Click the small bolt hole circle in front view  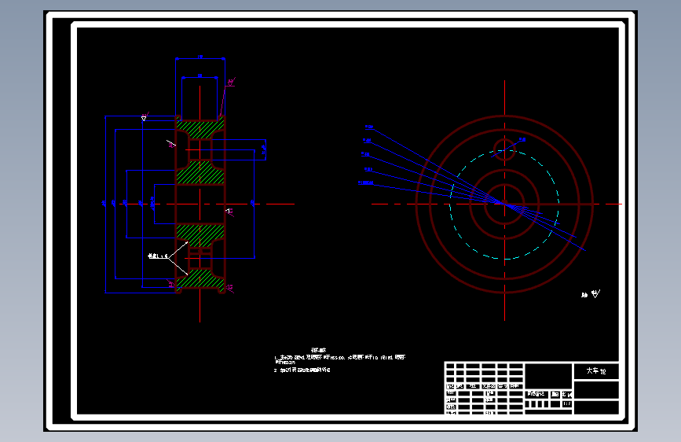(x=505, y=150)
